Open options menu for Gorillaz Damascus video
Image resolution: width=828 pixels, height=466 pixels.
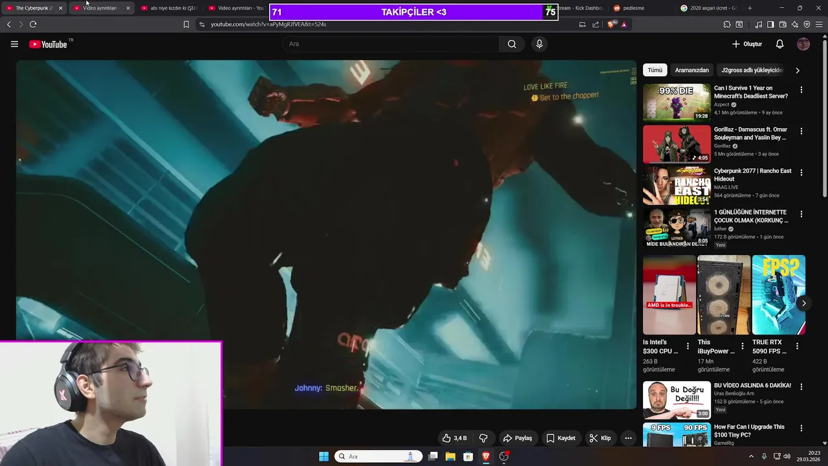(801, 131)
